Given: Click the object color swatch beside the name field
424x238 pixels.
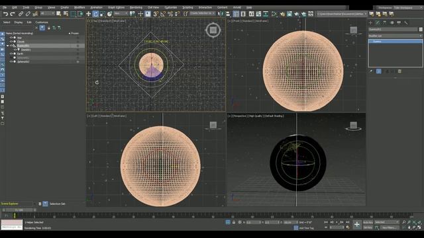Looking at the screenshot, I should [x=421, y=29].
